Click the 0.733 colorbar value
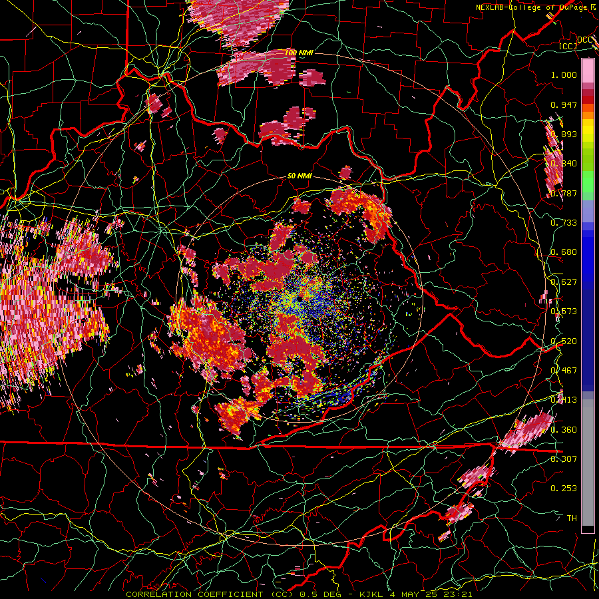The width and height of the screenshot is (599, 599). pyautogui.click(x=564, y=223)
